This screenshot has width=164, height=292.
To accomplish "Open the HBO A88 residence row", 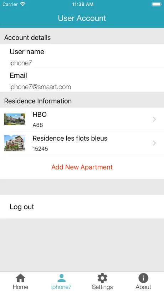I will (x=82, y=119).
